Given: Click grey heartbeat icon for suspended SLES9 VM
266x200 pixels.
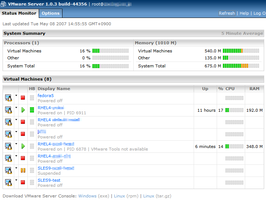Looking at the screenshot, I should 32,170.
